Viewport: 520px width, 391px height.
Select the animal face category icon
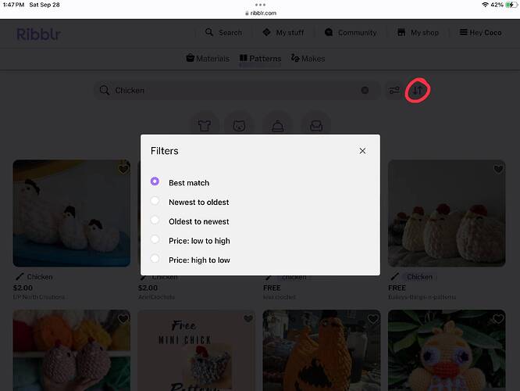click(239, 125)
